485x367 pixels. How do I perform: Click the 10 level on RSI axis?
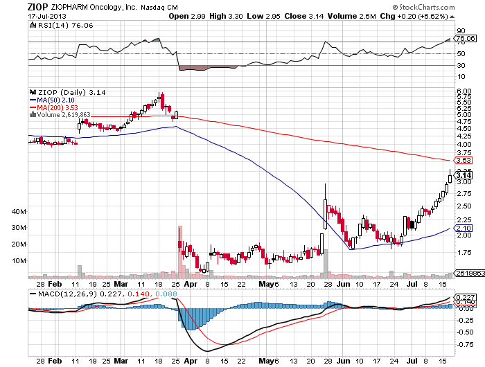pos(461,76)
